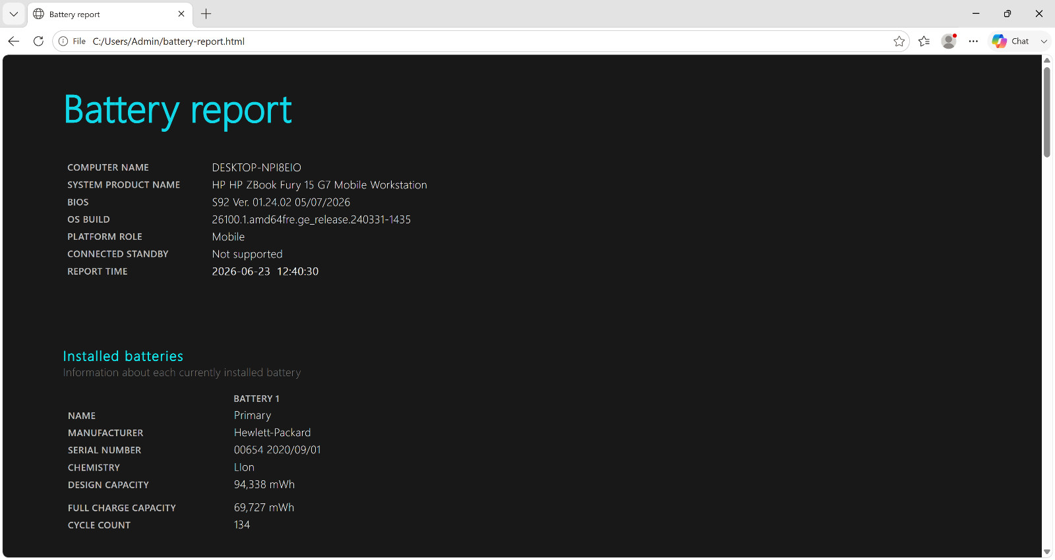View site info via the File icon
The height and width of the screenshot is (560, 1055).
(73, 41)
